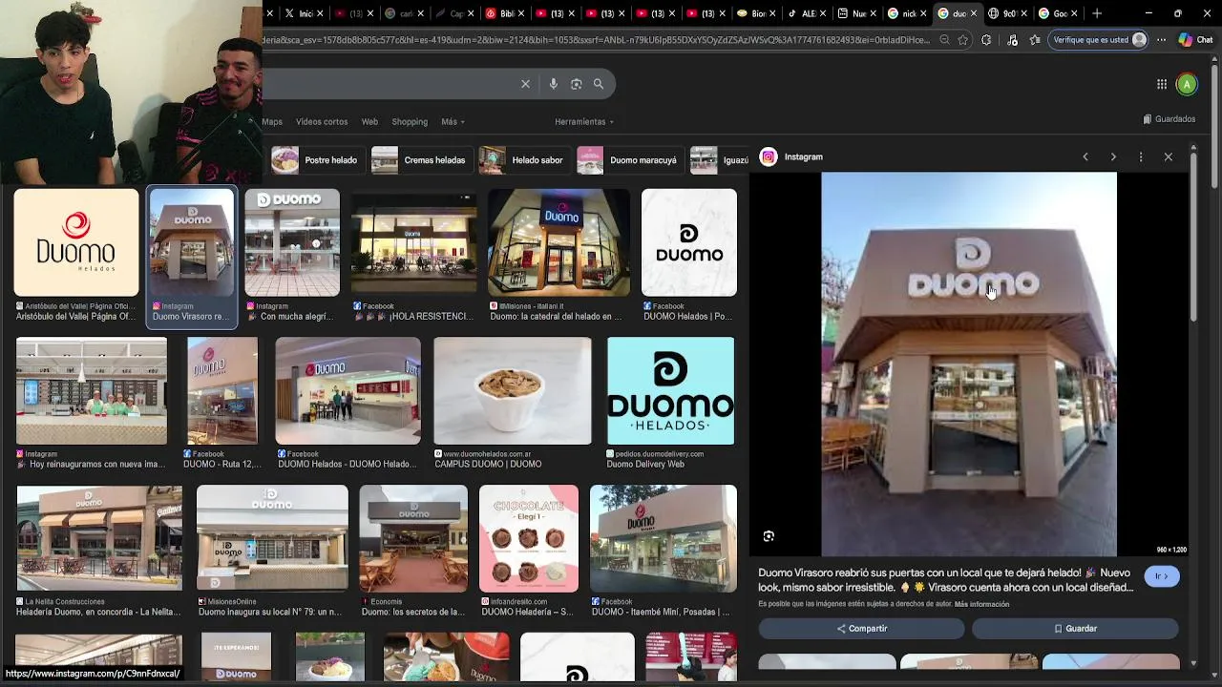Switch to the Web tab

click(x=369, y=122)
